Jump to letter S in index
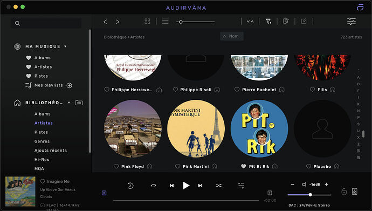The height and width of the screenshot is (211, 372). [x=358, y=124]
